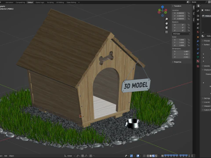Toggle lock for Rotation X
Image resolution: width=211 pixels, height=158 pixels.
tap(189, 25)
